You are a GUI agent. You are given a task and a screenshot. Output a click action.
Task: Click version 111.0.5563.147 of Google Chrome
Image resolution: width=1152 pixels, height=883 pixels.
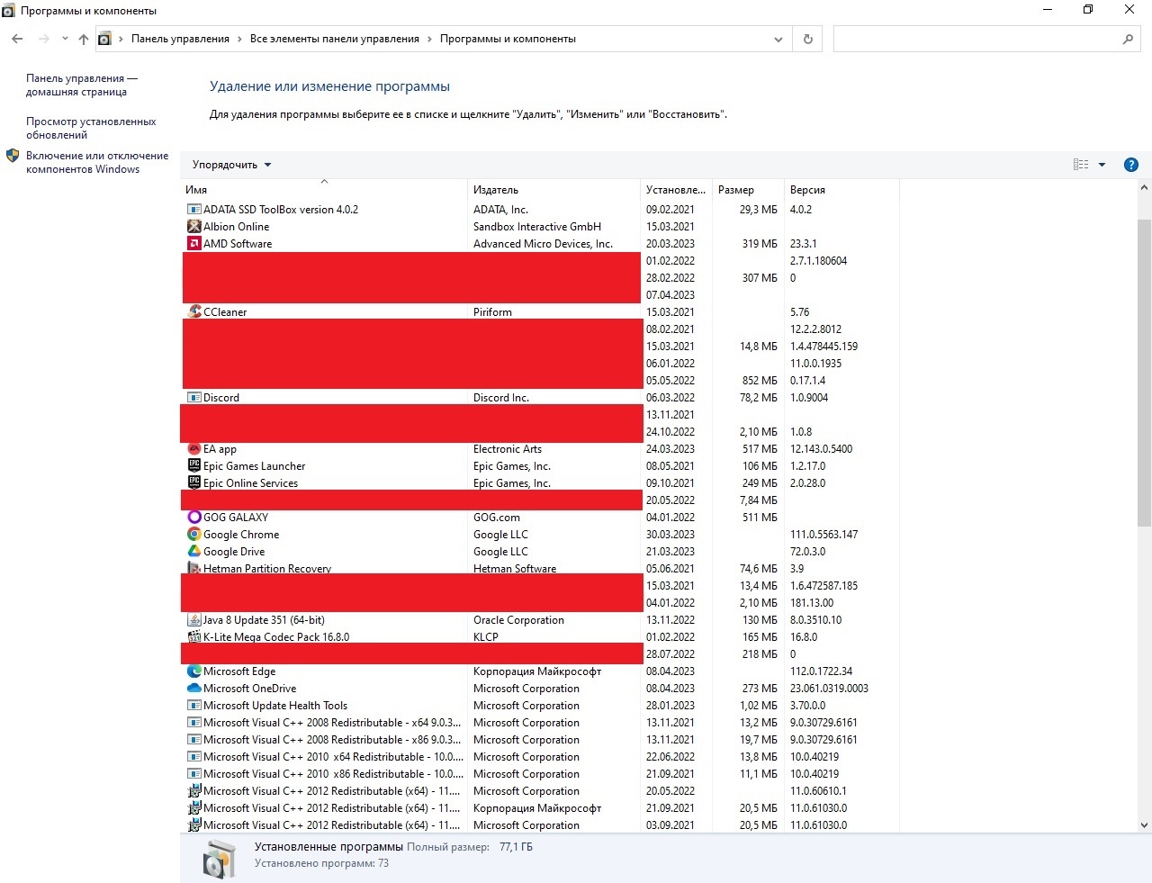(x=823, y=535)
